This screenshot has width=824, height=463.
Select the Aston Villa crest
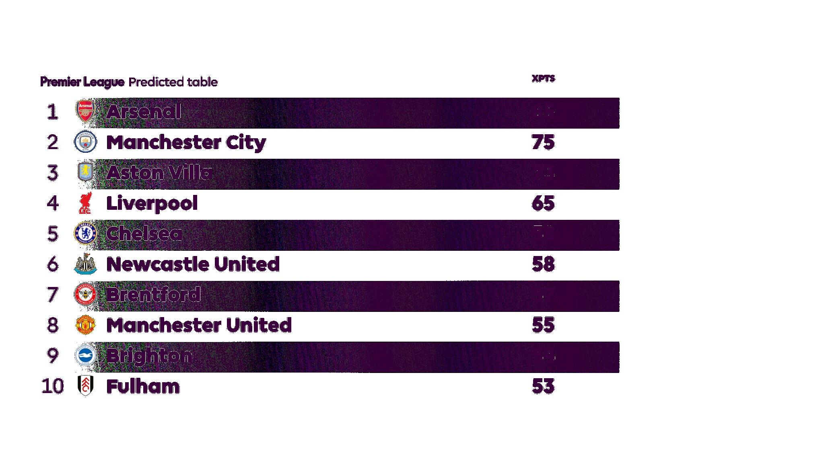(x=85, y=172)
